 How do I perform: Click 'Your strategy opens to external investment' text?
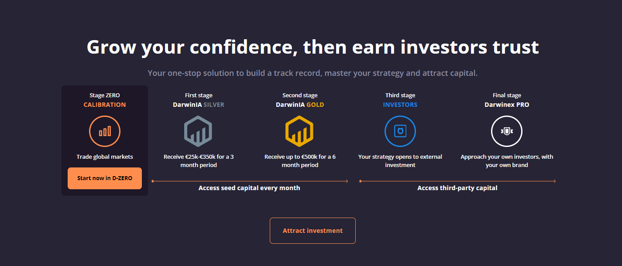click(400, 161)
